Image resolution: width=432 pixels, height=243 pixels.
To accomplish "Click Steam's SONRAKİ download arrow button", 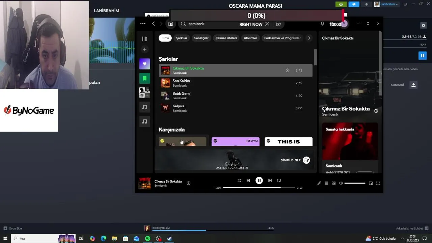I will coord(413,85).
